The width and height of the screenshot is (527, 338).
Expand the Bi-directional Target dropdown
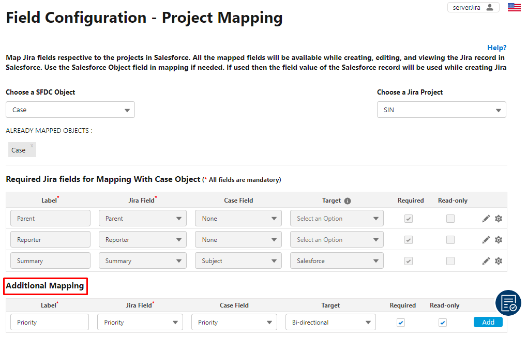[x=330, y=322]
